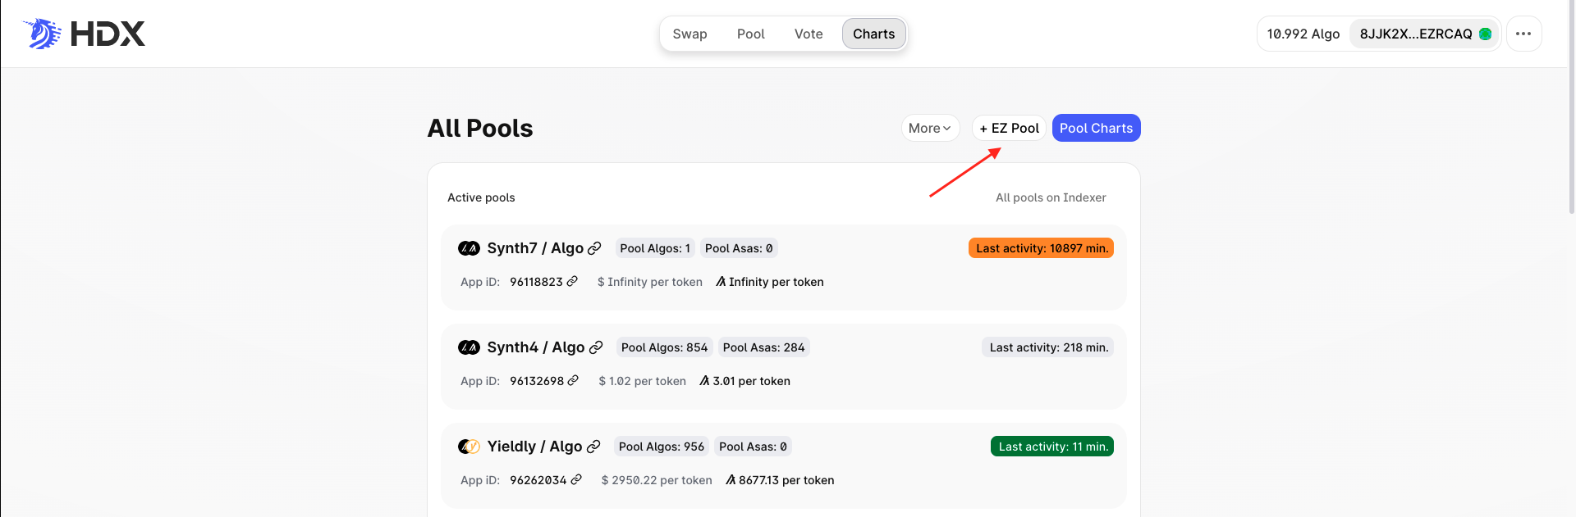This screenshot has height=517, width=1576.
Task: Open link icon next to Synth7 / Algo
Action: click(595, 248)
